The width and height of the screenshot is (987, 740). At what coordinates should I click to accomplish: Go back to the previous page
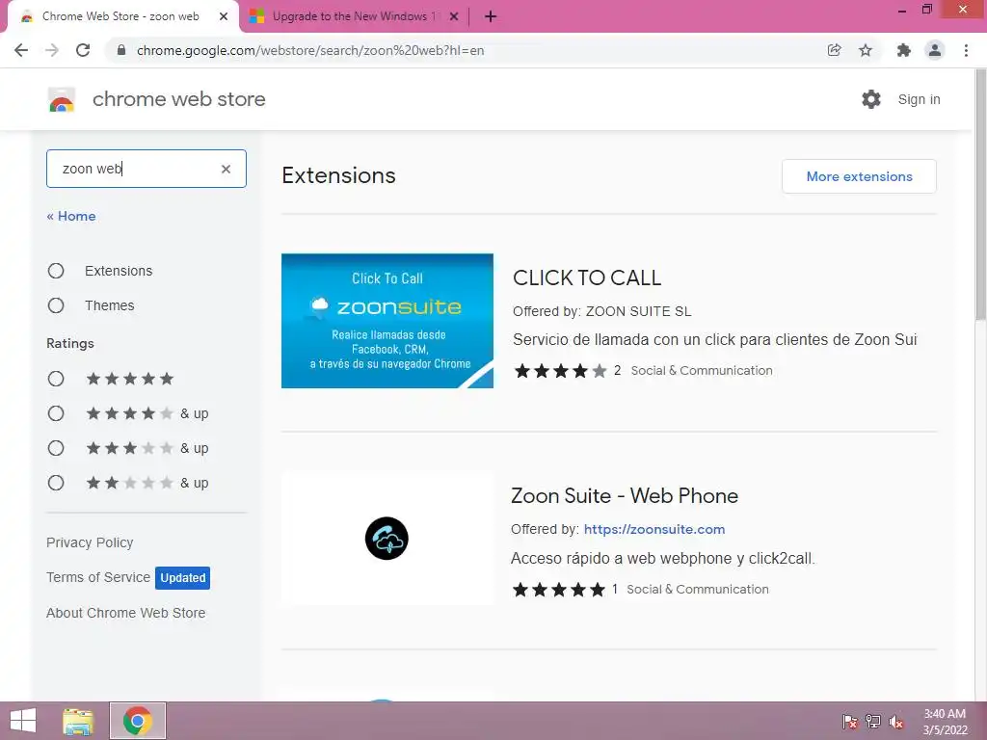point(21,50)
